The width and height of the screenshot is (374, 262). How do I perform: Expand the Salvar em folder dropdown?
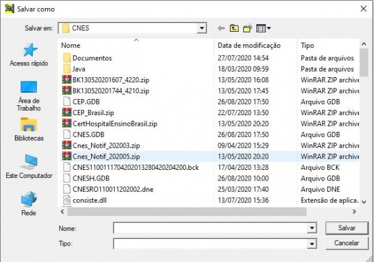[201, 28]
